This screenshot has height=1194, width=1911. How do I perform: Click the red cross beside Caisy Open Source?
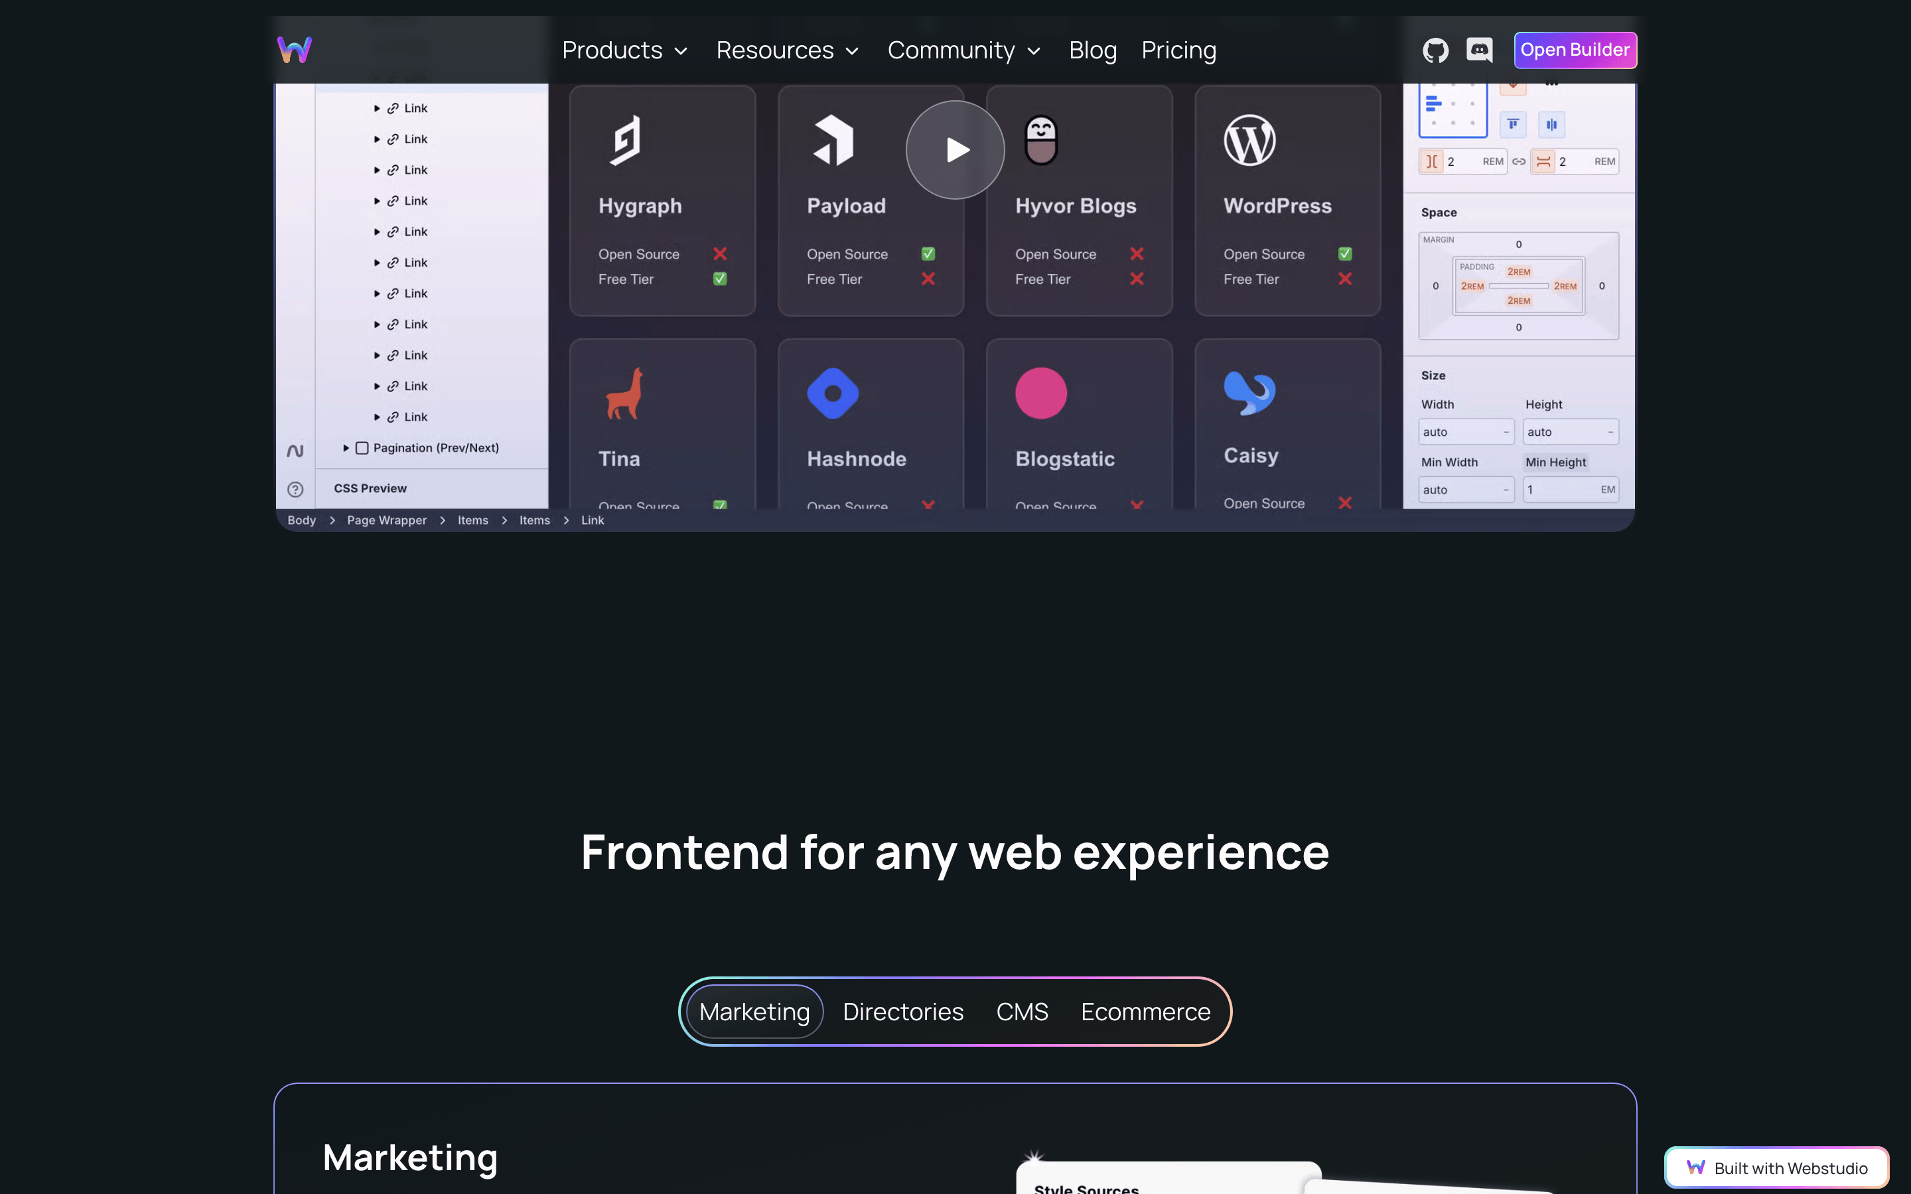coord(1346,503)
